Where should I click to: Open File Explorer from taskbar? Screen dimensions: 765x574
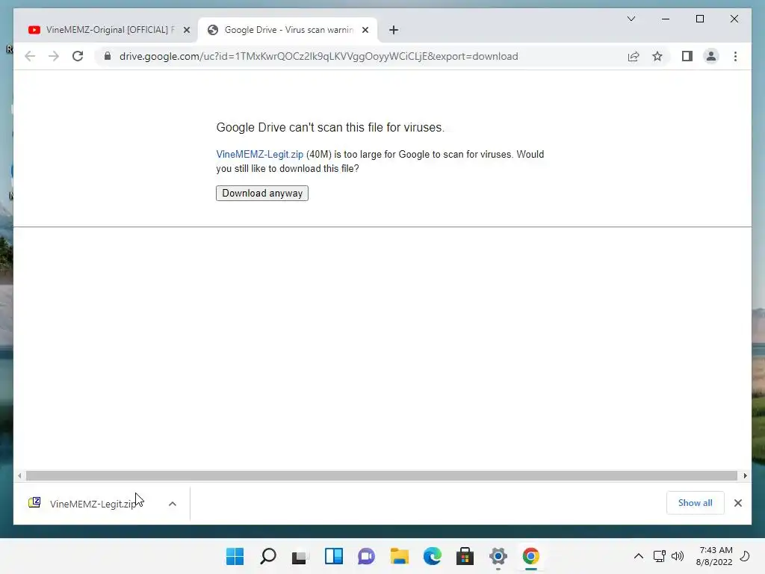pos(399,556)
